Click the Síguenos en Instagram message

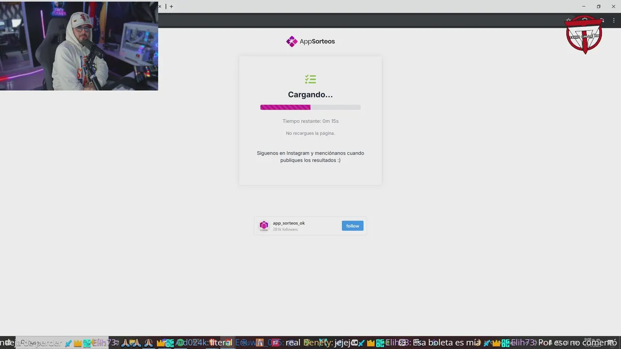click(x=310, y=157)
